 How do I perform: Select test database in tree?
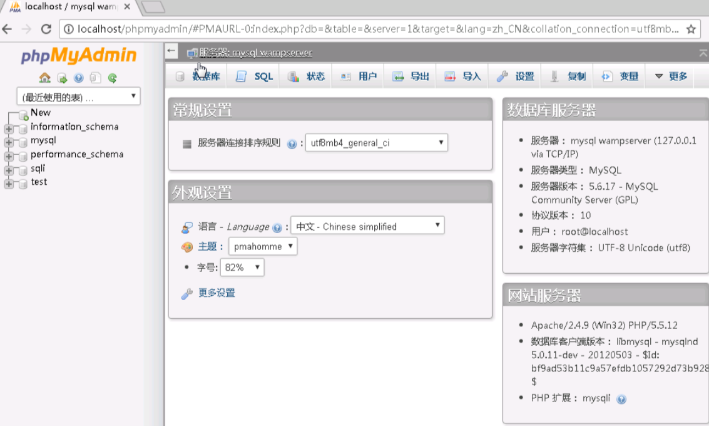pos(39,182)
